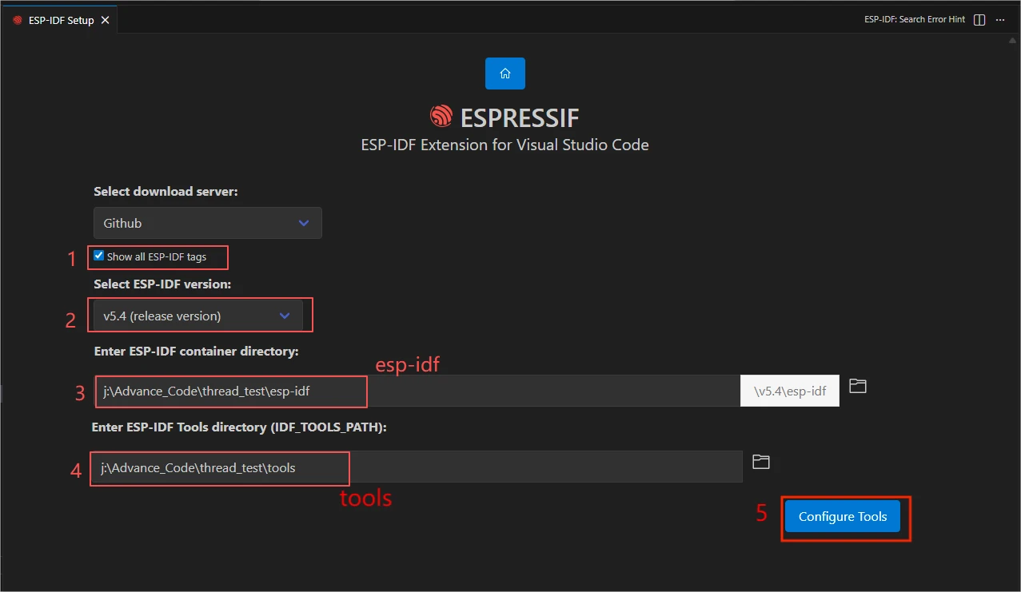Click the 'ESP-IDF Extension for Visual Studio Code' subtitle
Screen dimensions: 1021x592
[x=505, y=145]
